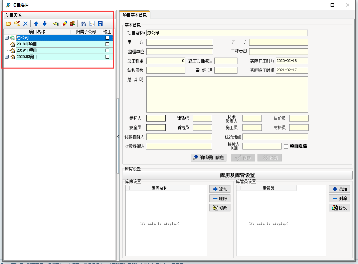The width and height of the screenshot is (358, 264).
Task: Move project up with blue up arrow
Action: 36,24
